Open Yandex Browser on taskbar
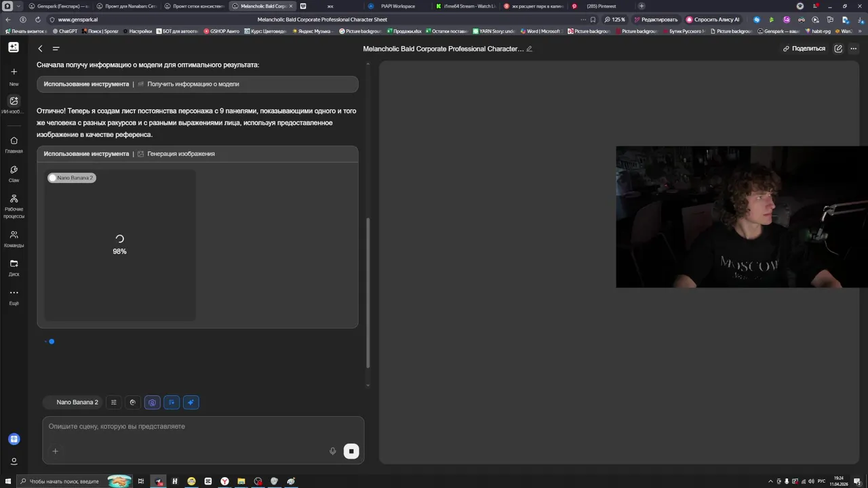 [224, 481]
